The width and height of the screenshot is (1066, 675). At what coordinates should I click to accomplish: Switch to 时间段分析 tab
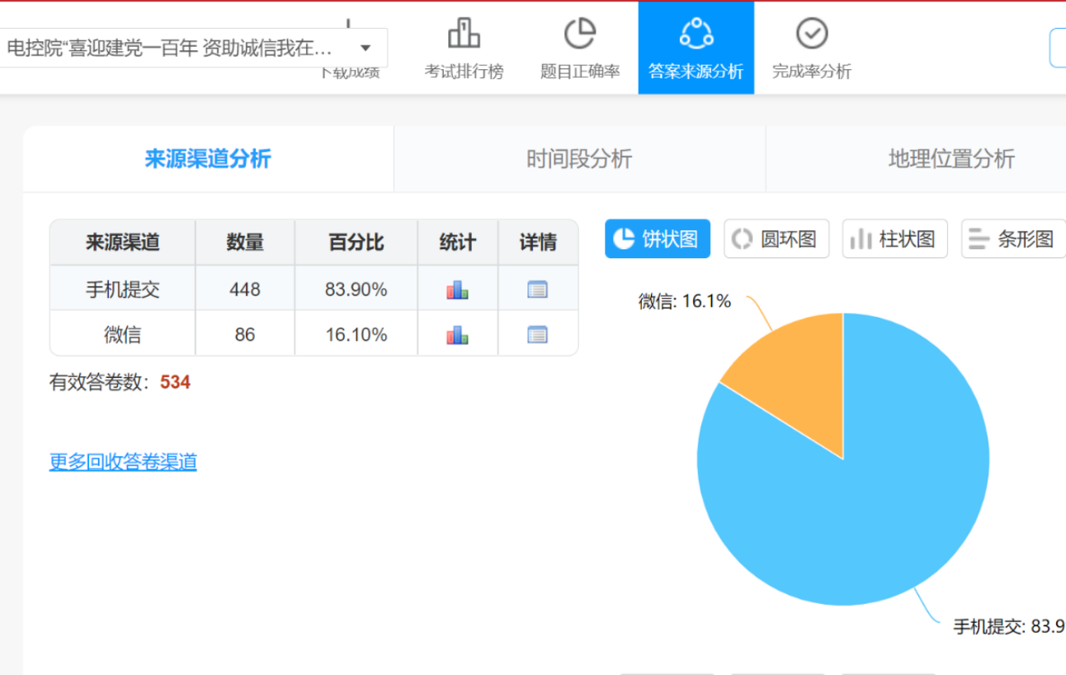pyautogui.click(x=579, y=159)
